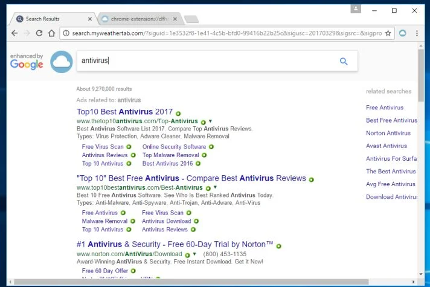Click green icon after "Top 10" Best Free Antivirus title
Screen dimensions: 430x287
coord(311,179)
